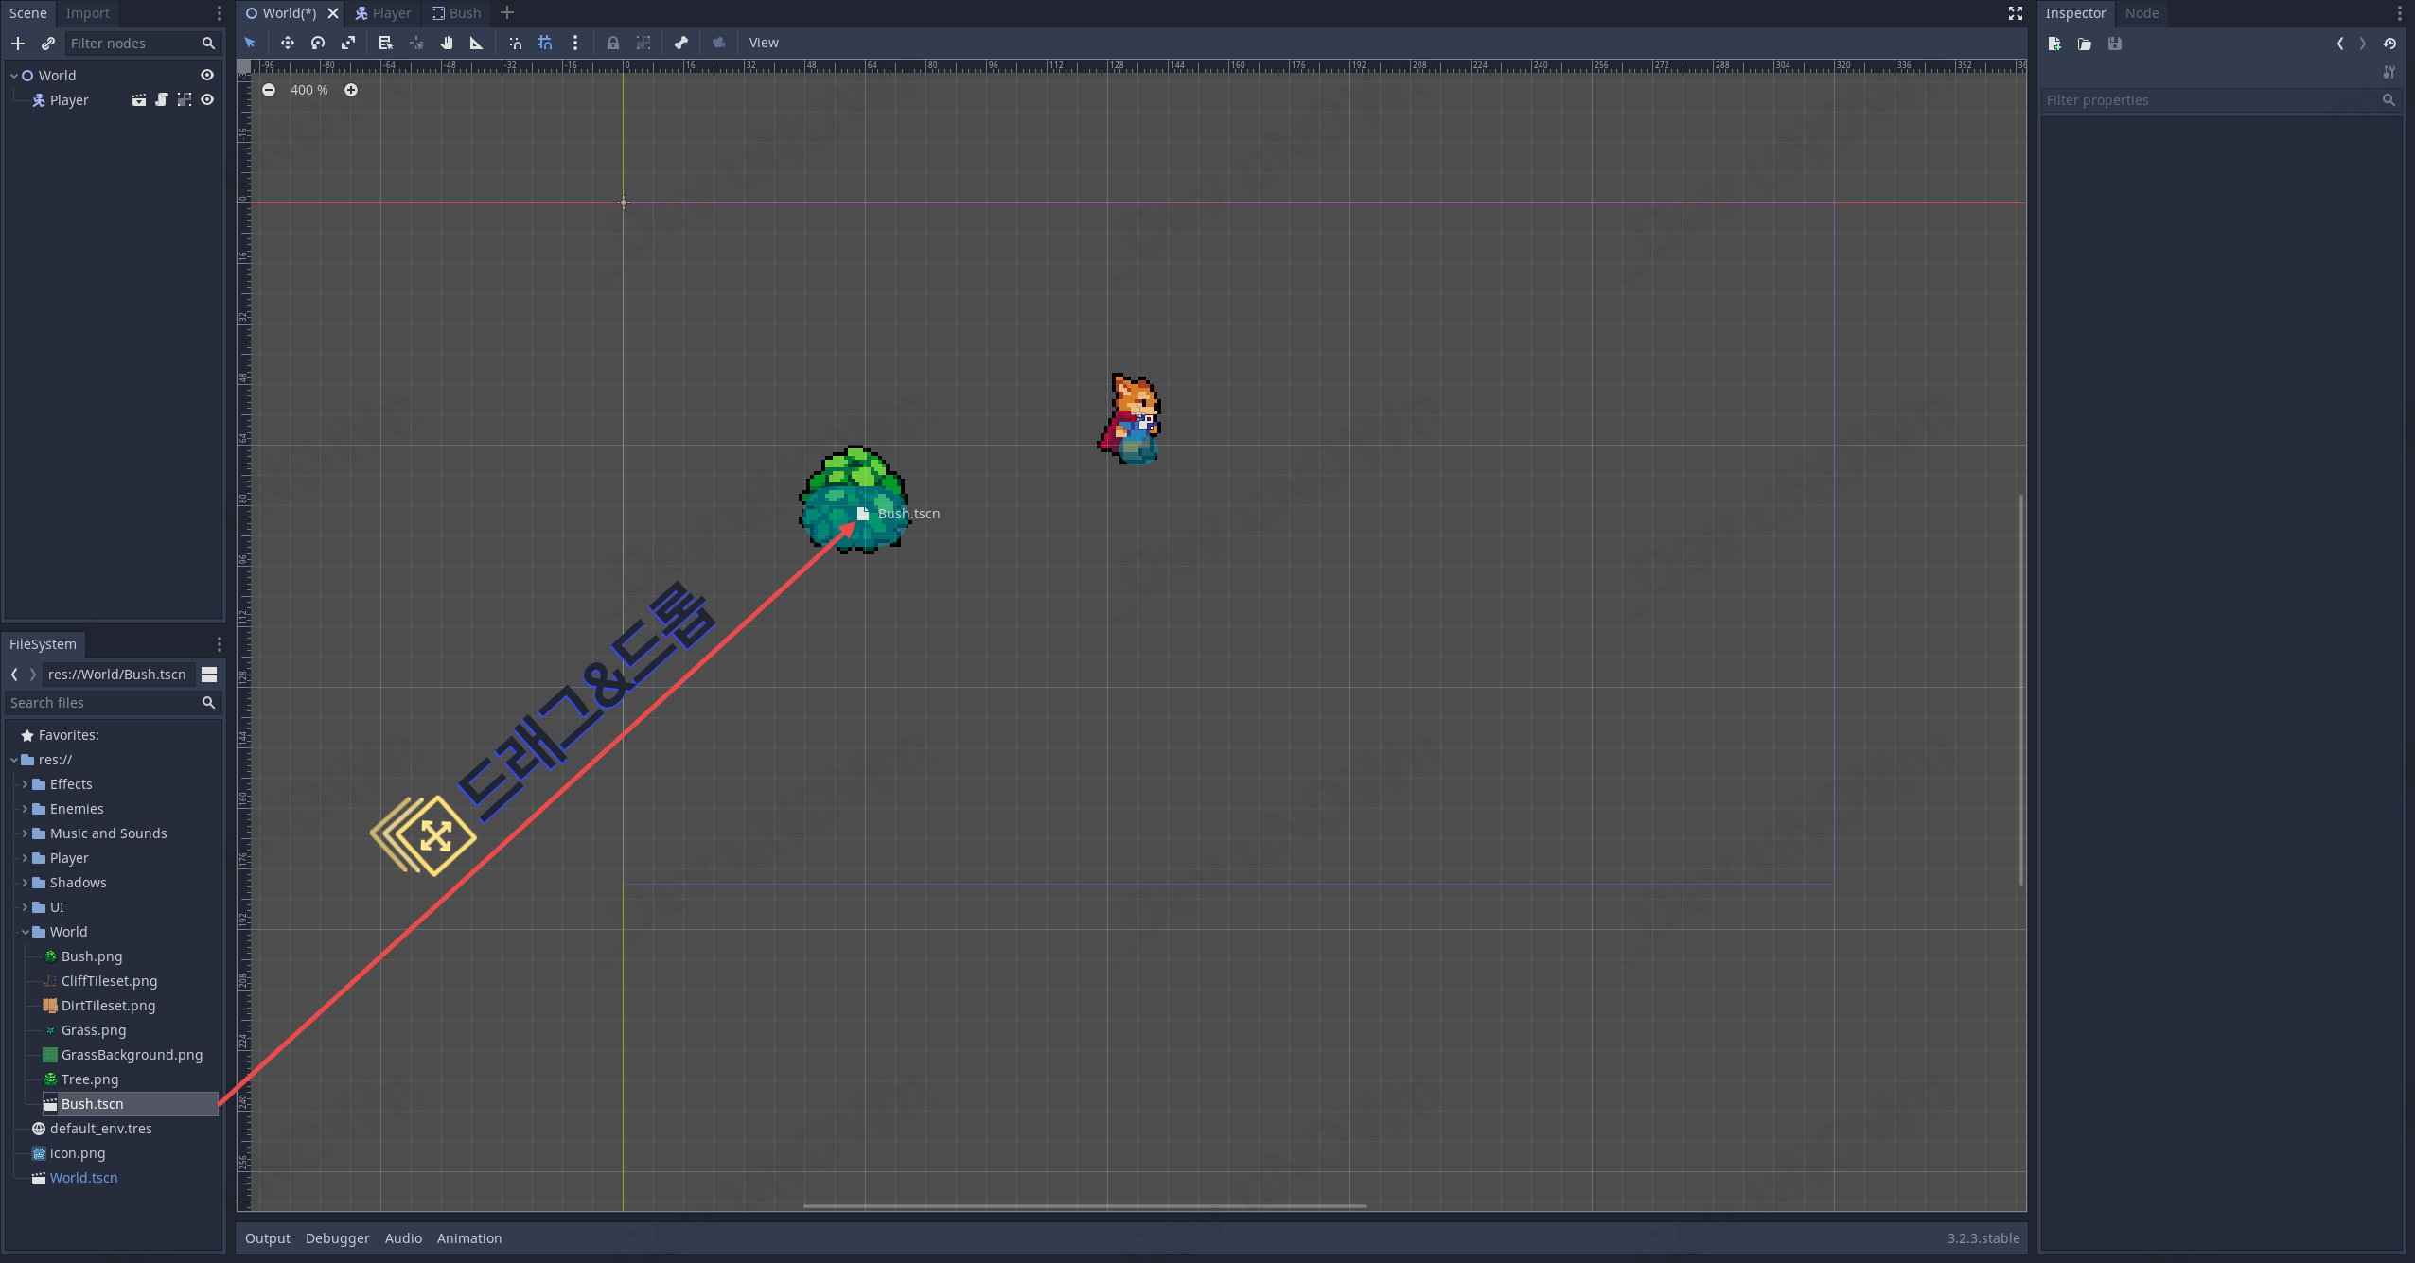Hide the Player node visibility
Screen dimensions: 2415x1263
(x=207, y=100)
